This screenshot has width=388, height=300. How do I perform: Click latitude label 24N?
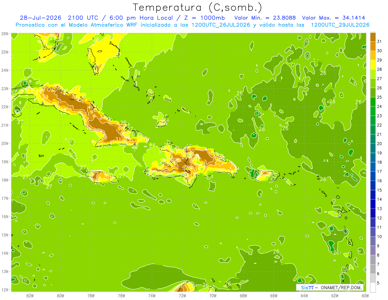pyautogui.click(x=5, y=70)
